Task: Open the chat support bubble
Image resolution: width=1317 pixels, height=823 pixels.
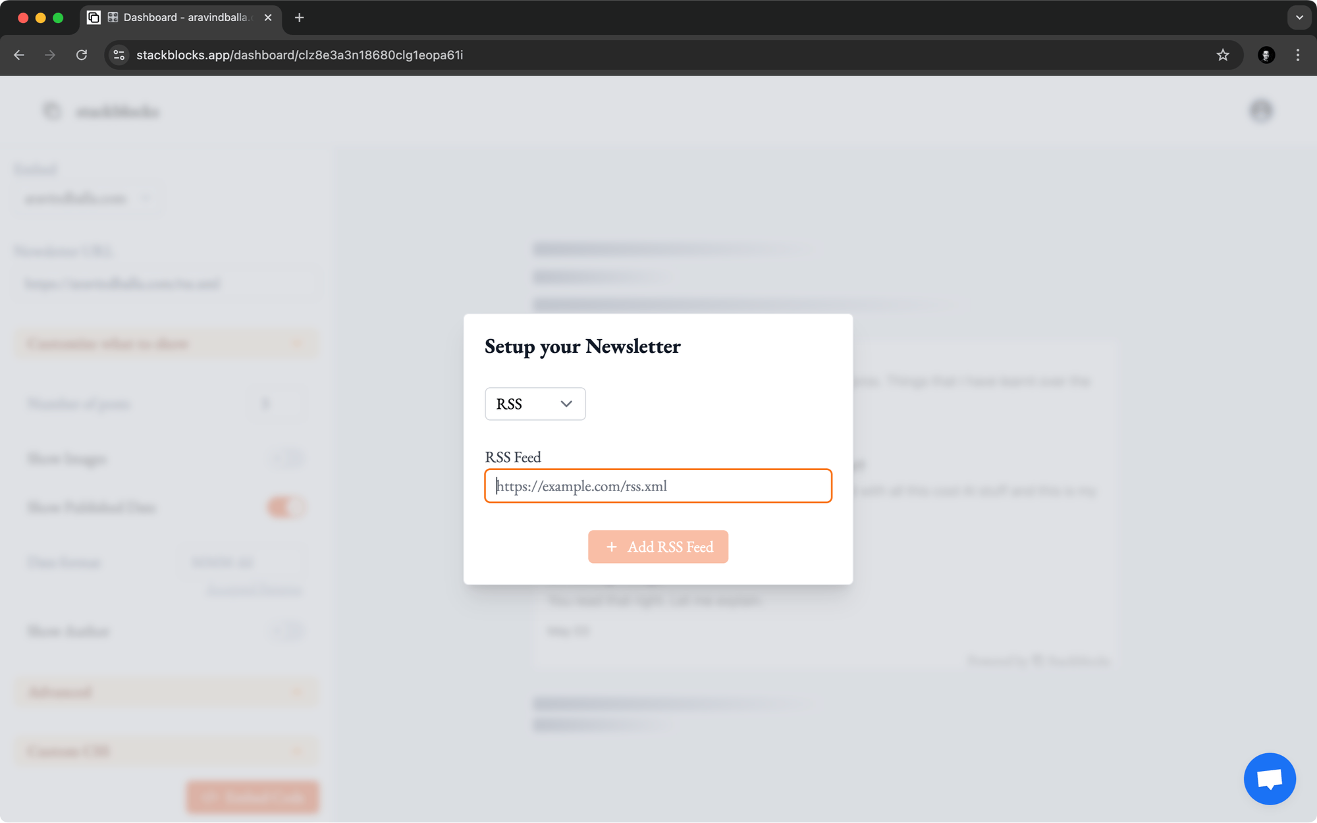Action: pos(1270,779)
